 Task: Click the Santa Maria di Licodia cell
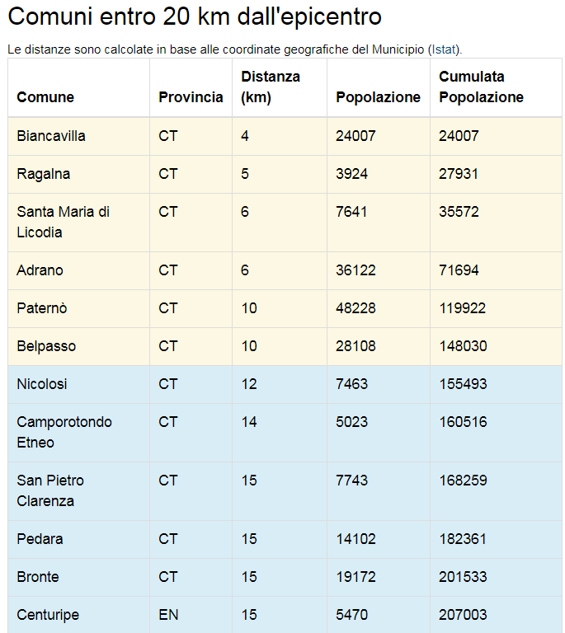pos(64,222)
